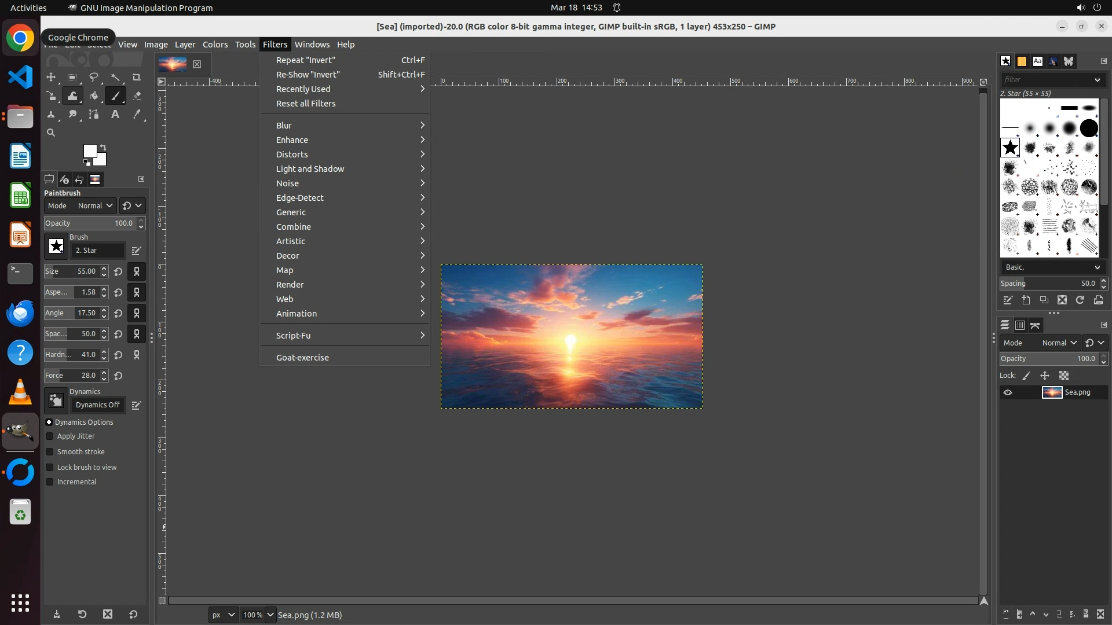Open Google Chrome from the dock

20,38
